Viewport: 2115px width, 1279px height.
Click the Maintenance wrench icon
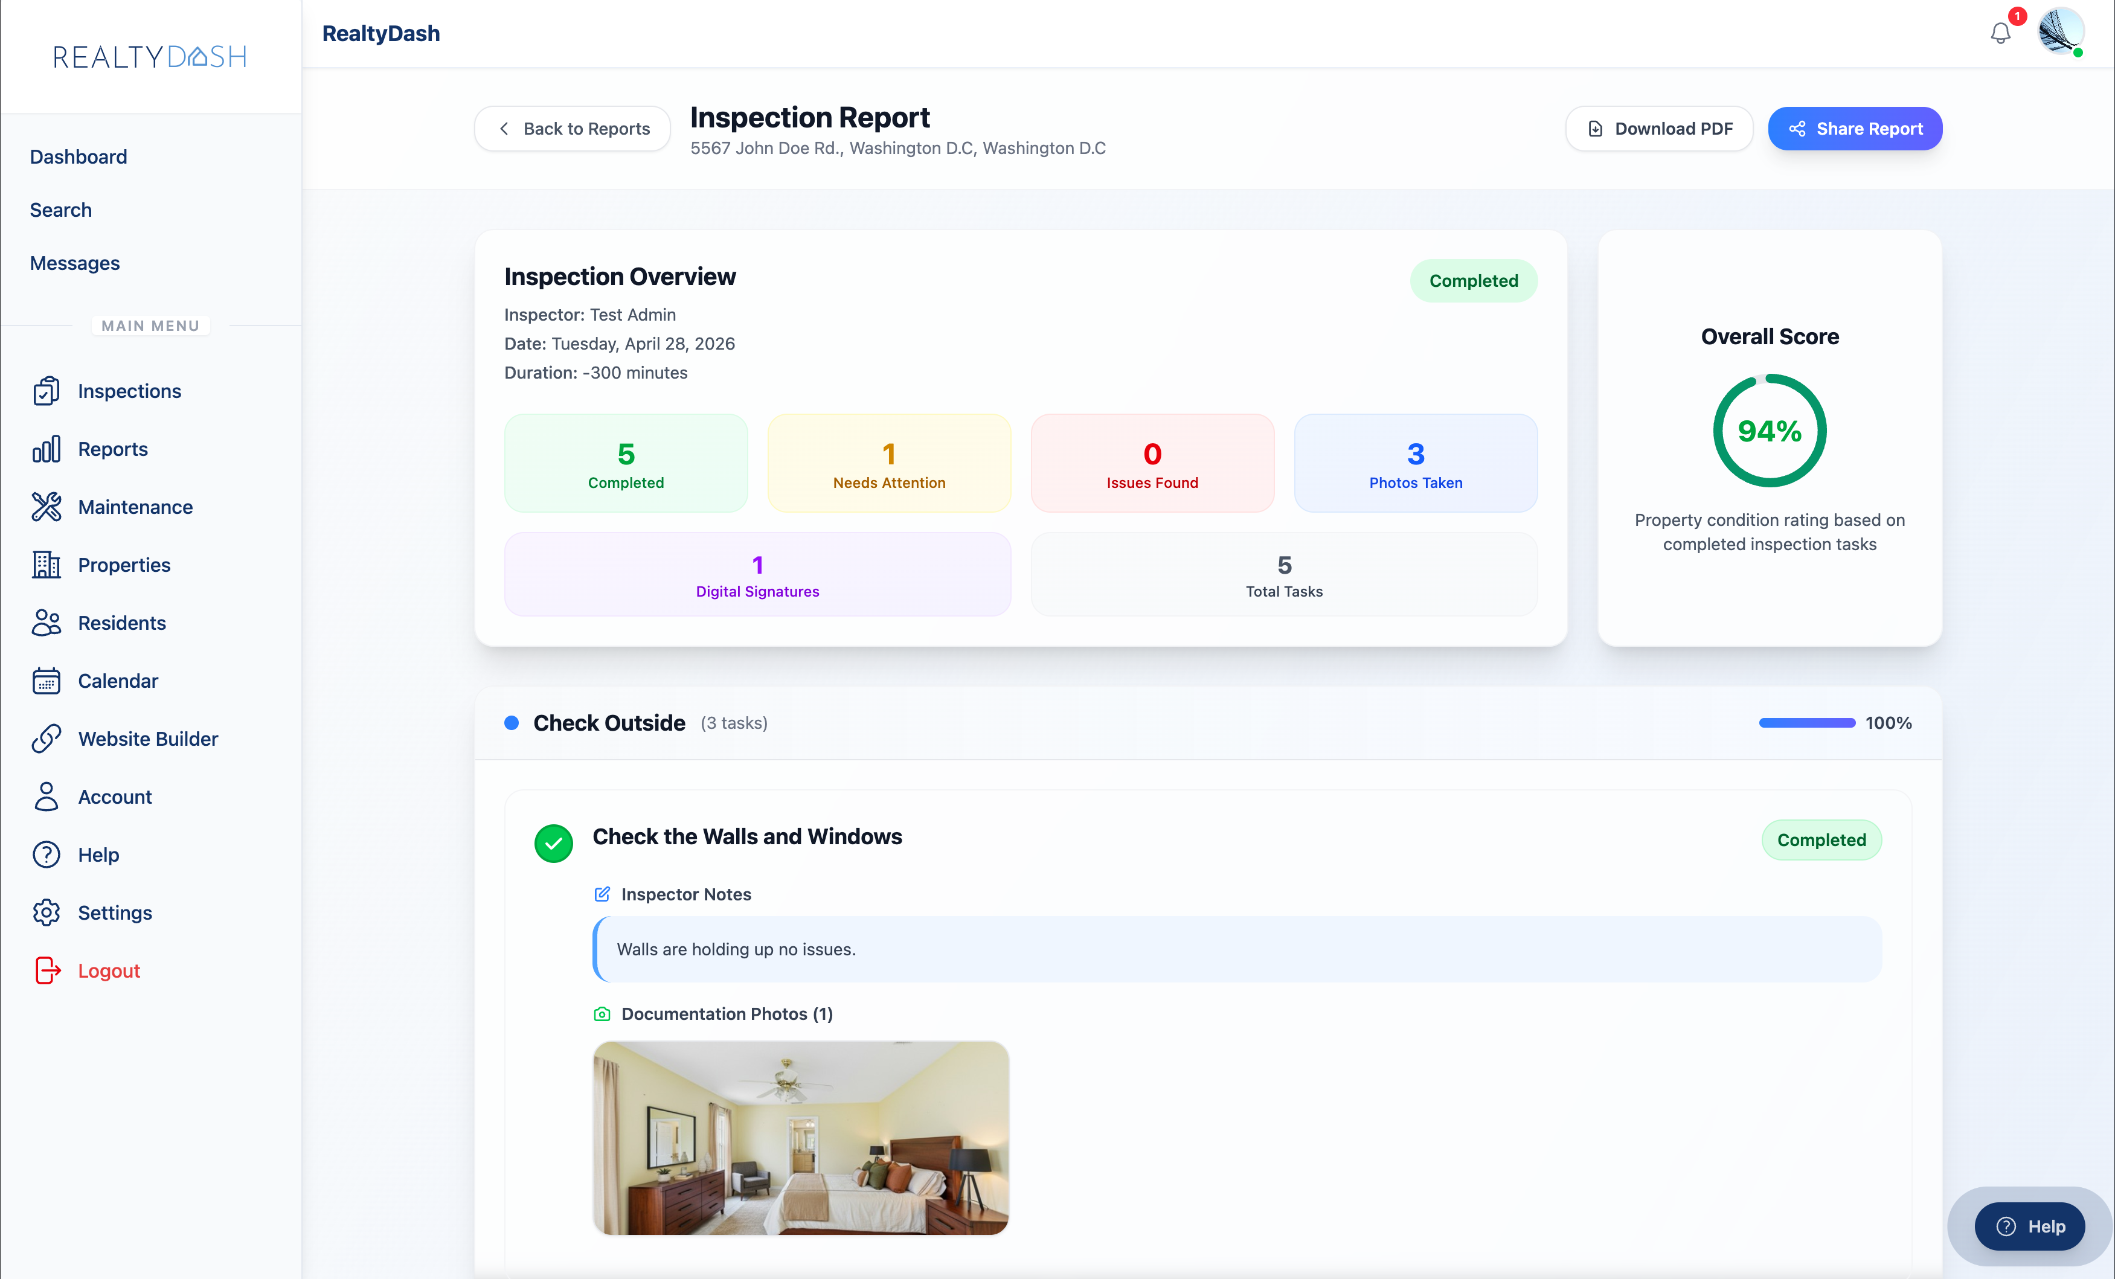47,507
